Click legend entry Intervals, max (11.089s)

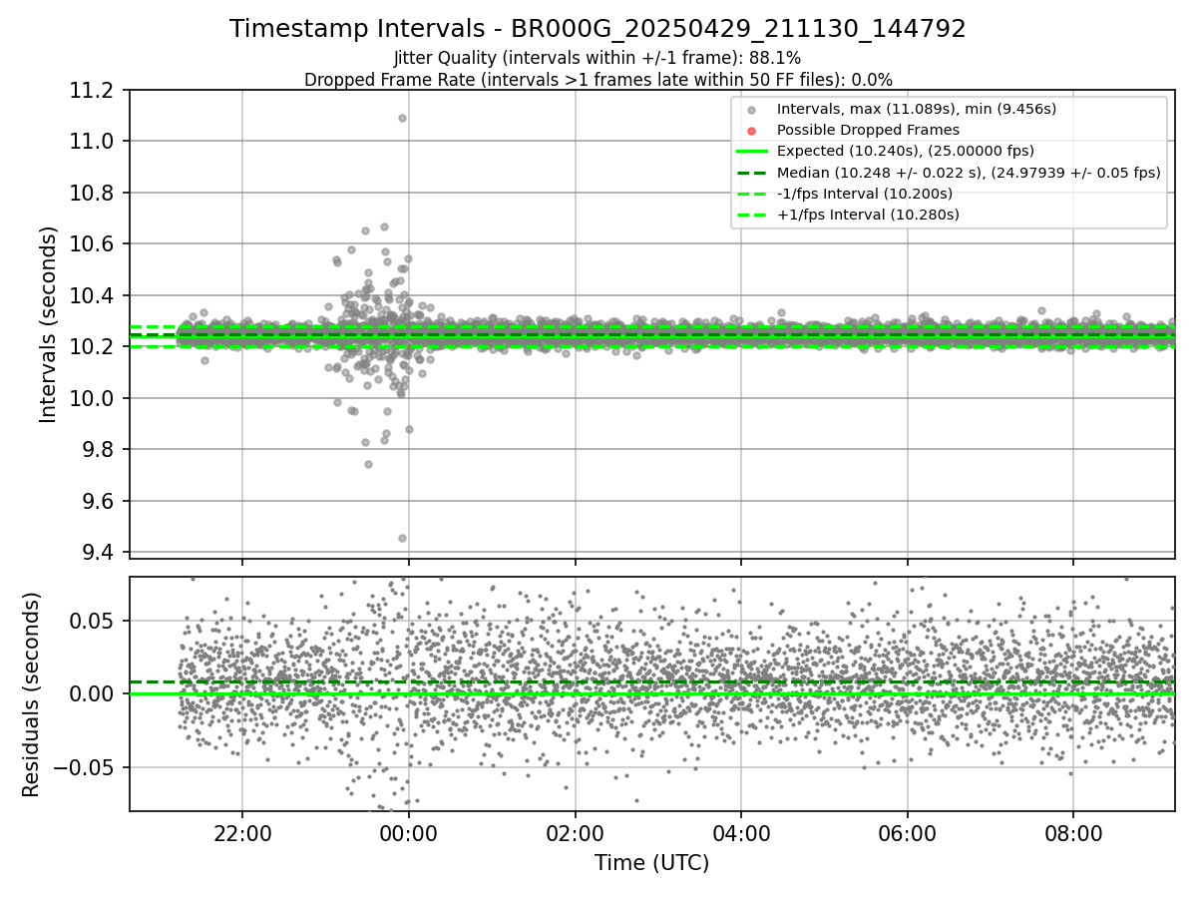pos(917,109)
